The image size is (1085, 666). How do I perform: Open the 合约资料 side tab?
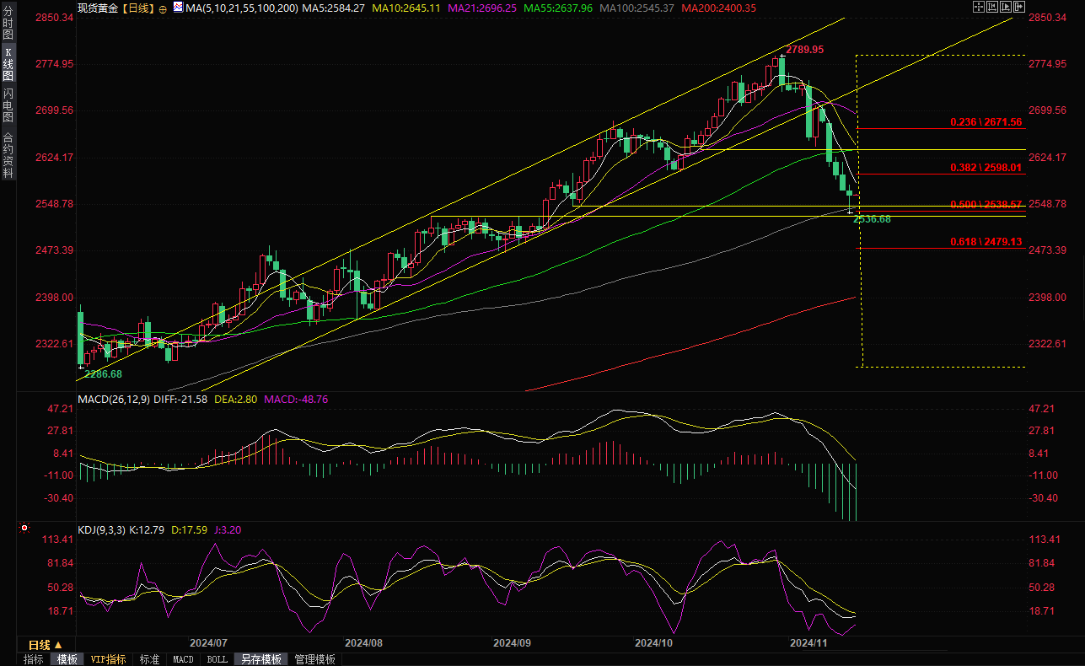tap(8, 154)
